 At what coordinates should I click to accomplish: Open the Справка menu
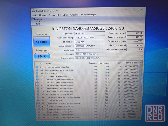[x=74, y=15]
